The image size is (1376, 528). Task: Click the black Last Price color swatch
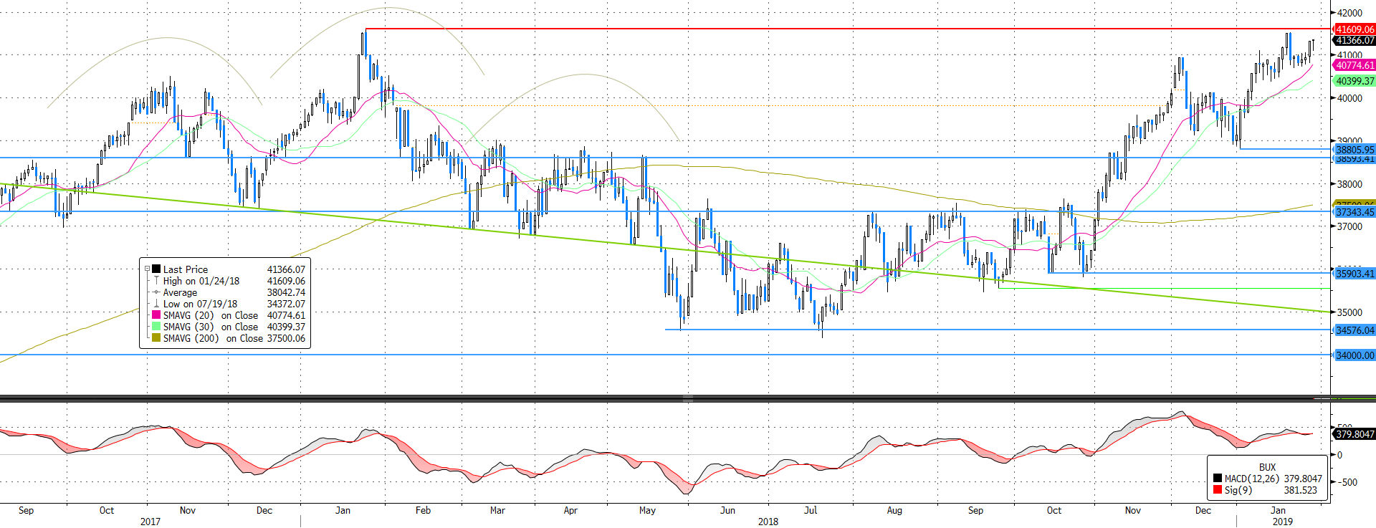[156, 269]
